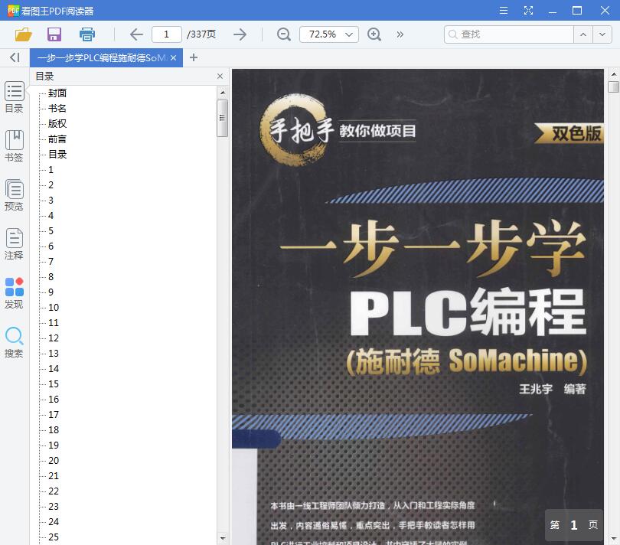Find previous match with up arrow
Screen dimensions: 620x545
click(582, 34)
